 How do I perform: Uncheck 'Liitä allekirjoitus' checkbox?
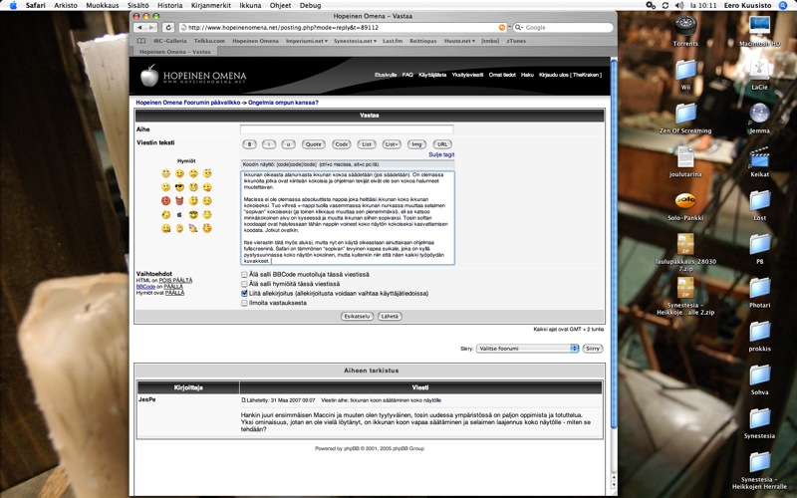pyautogui.click(x=244, y=293)
